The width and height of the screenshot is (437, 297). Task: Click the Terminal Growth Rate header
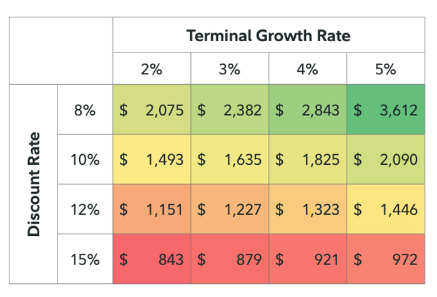point(268,36)
